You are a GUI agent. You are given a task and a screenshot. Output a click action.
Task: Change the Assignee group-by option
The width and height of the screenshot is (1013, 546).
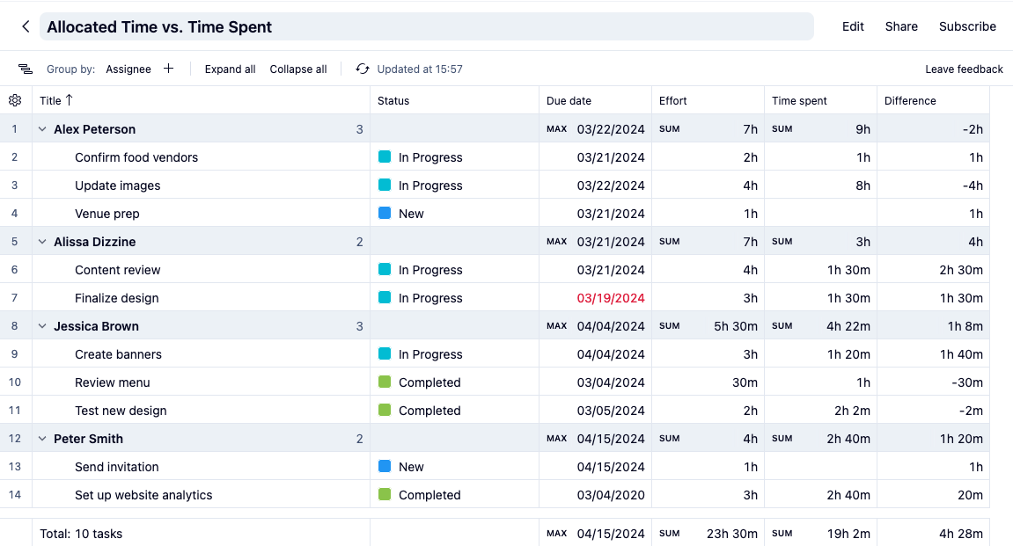(x=128, y=69)
